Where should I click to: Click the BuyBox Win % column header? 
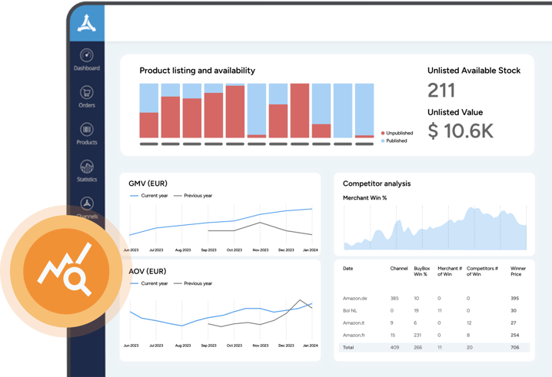click(x=422, y=271)
